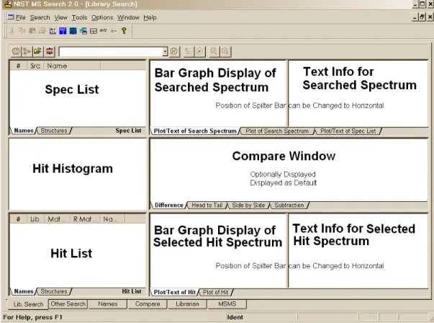This screenshot has width=434, height=323.
Task: Open the Window menu
Action: (128, 17)
